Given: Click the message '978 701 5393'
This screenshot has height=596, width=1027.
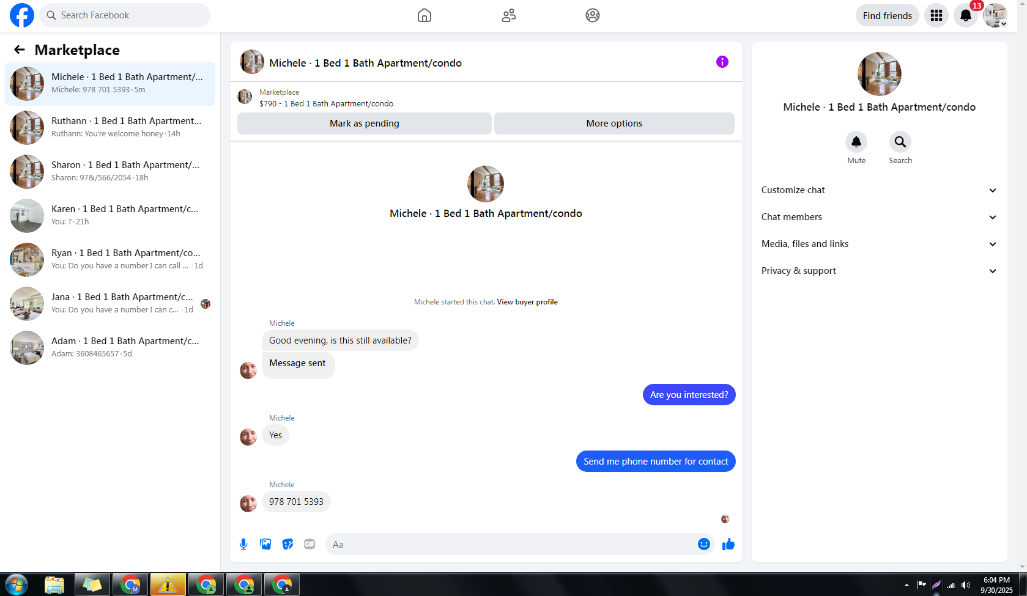Looking at the screenshot, I should (296, 502).
